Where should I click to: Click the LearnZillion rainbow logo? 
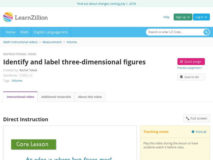8,17
